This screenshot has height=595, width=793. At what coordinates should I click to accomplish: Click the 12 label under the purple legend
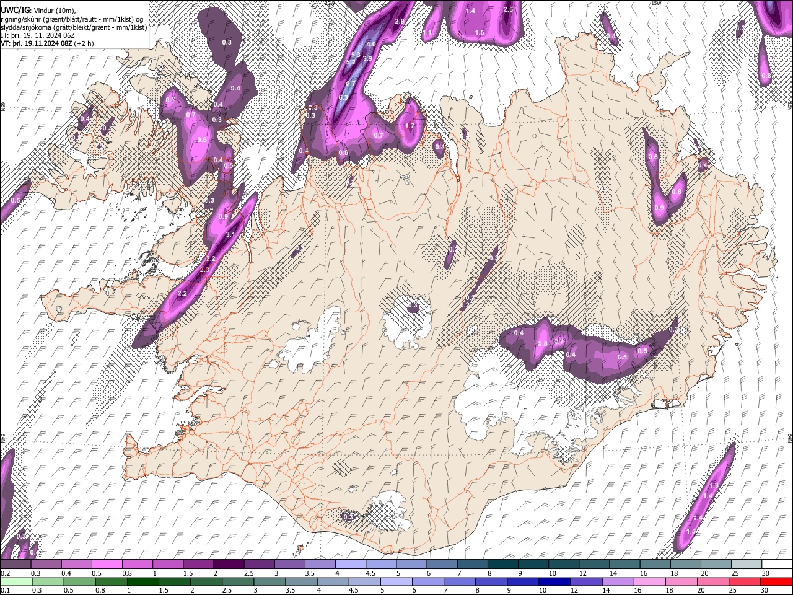[x=583, y=573]
